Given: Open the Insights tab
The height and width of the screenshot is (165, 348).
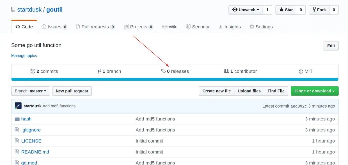Looking at the screenshot, I should (229, 27).
